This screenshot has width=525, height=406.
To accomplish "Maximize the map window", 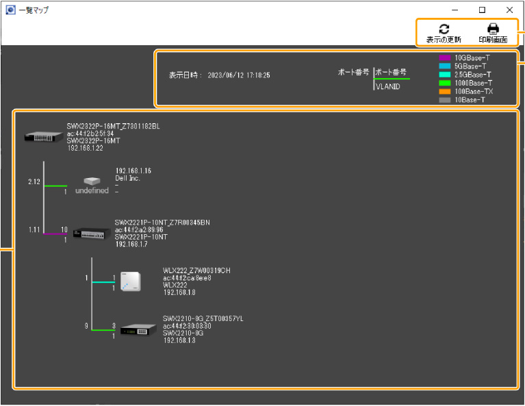I will (x=482, y=10).
